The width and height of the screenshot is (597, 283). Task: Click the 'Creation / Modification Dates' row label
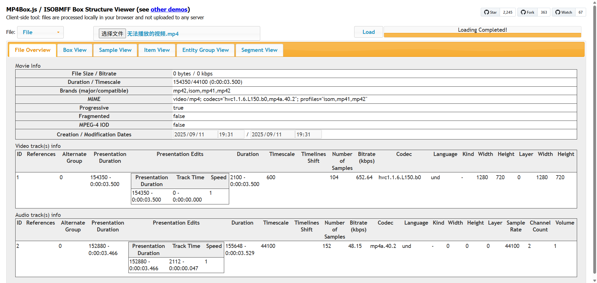coord(94,135)
